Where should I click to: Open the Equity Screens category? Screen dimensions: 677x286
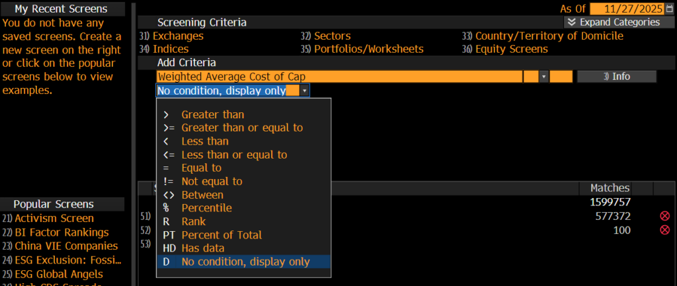click(511, 49)
